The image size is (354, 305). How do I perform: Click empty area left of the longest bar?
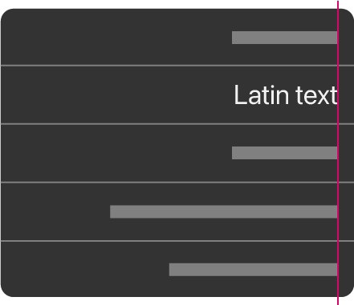(55, 211)
